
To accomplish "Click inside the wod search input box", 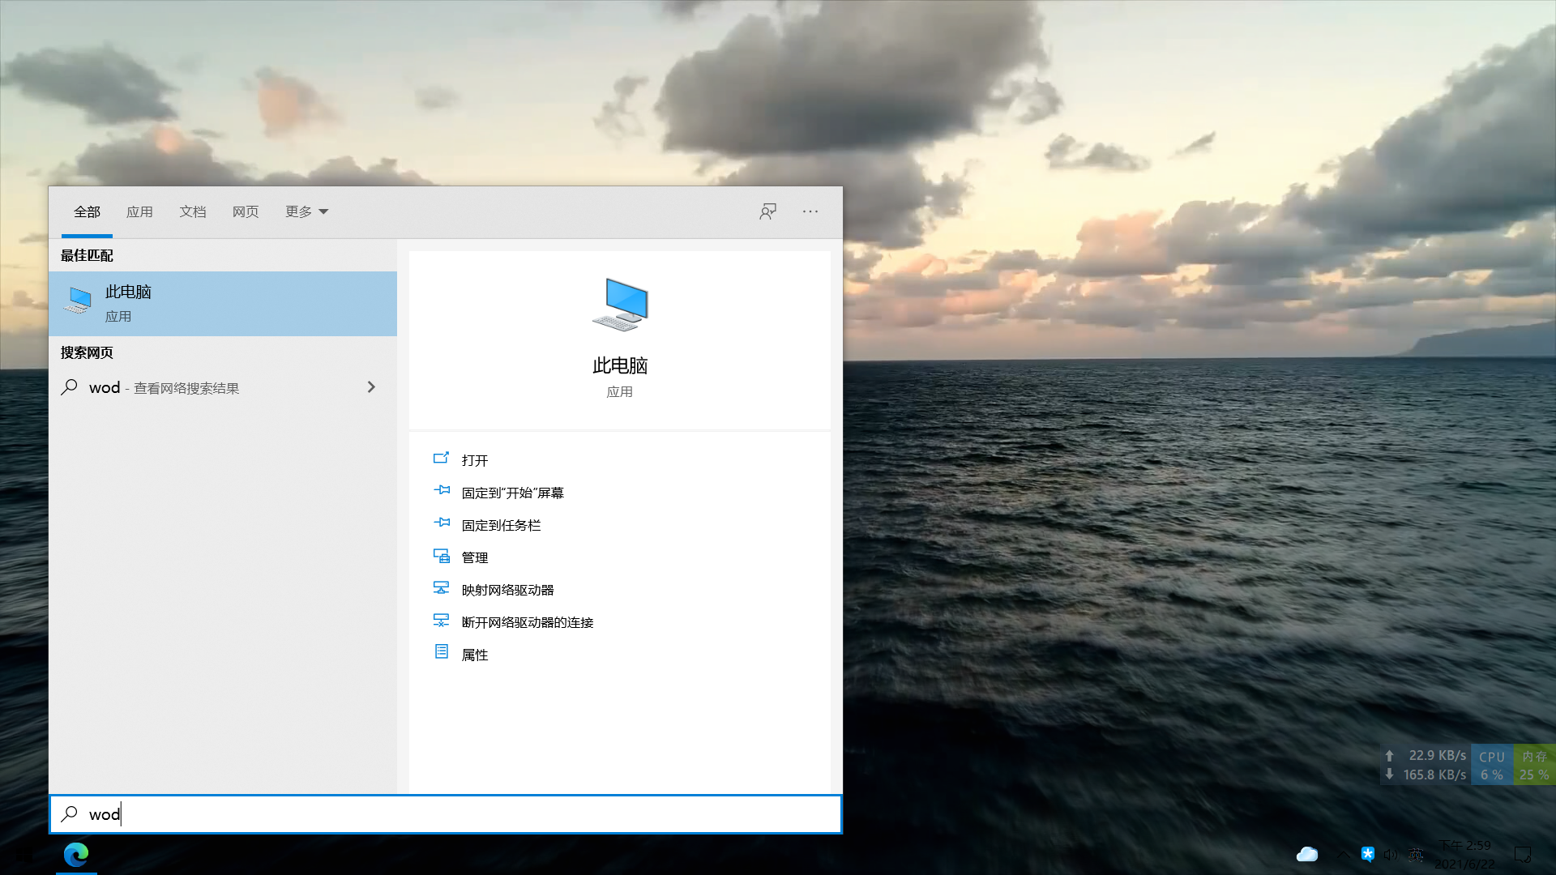I will [446, 814].
